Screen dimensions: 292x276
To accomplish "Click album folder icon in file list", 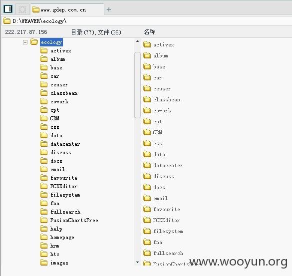I will (x=147, y=55).
